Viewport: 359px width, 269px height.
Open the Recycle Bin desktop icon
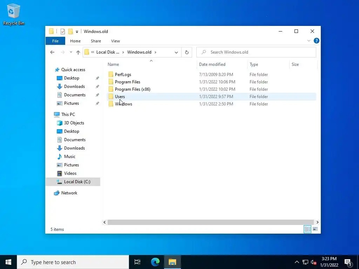[14, 14]
